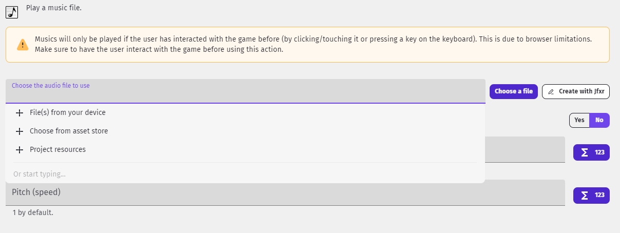Click the Or start typing hint row
Image resolution: width=620 pixels, height=233 pixels.
245,174
